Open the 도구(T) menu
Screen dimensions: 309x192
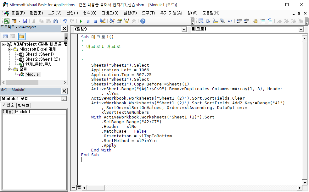pyautogui.click(x=149, y=13)
